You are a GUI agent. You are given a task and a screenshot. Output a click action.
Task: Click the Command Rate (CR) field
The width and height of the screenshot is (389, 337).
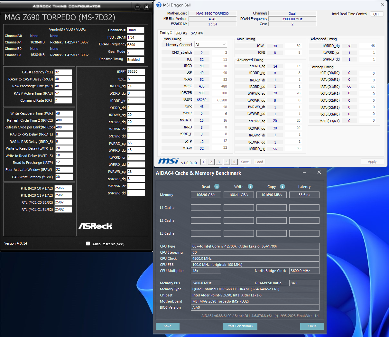[x=63, y=100]
